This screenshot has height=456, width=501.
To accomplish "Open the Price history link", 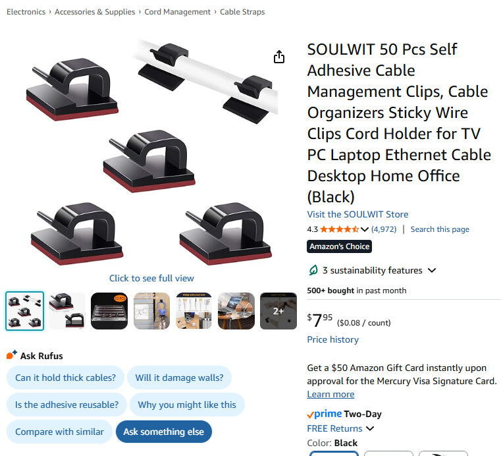I will (x=332, y=339).
